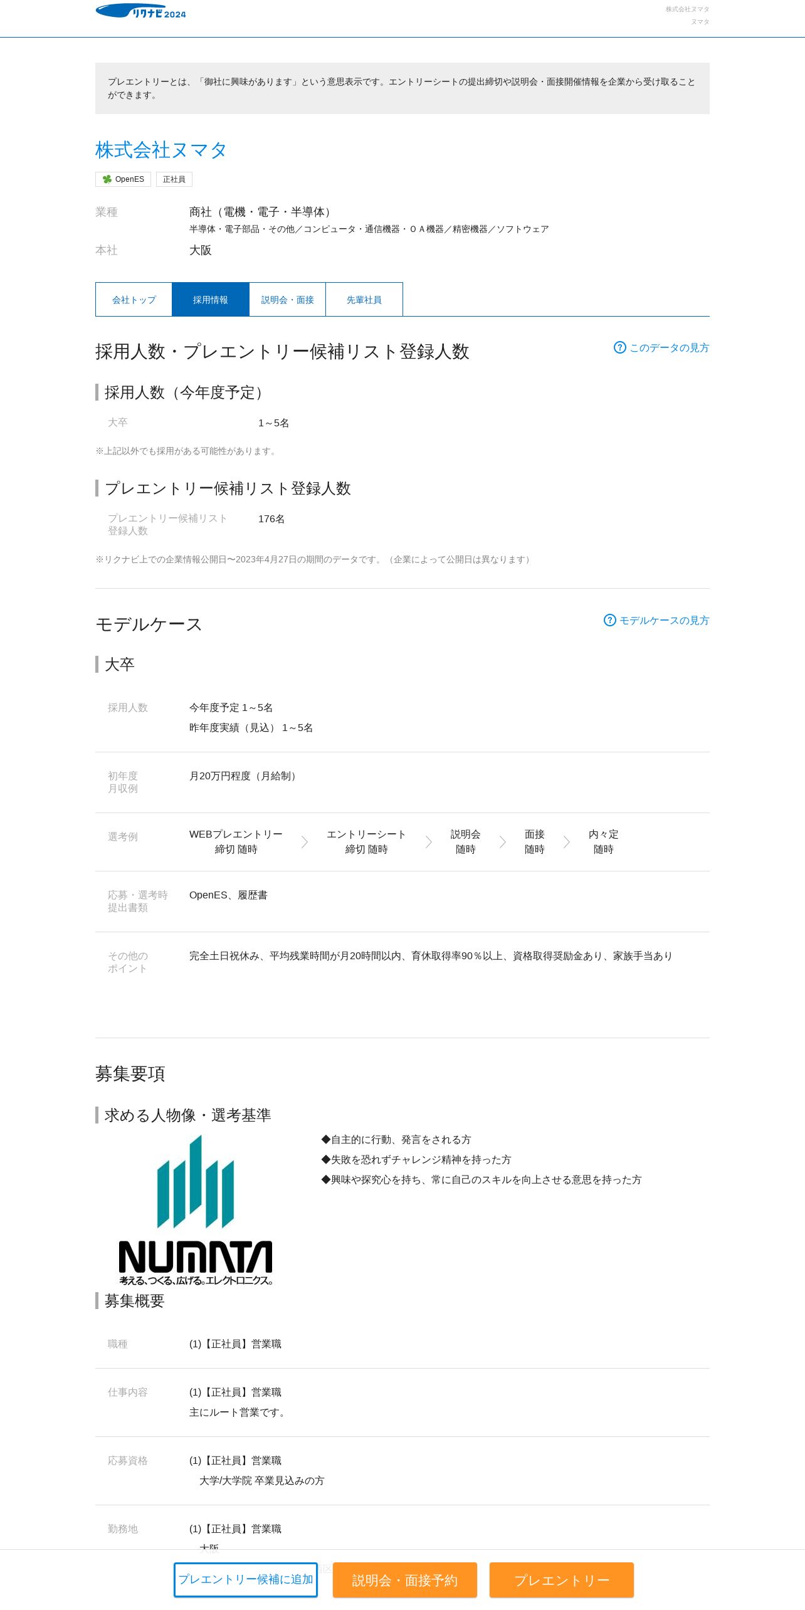Image resolution: width=805 pixels, height=1610 pixels.
Task: Click the 募集要項 section heading
Action: pyautogui.click(x=130, y=1073)
